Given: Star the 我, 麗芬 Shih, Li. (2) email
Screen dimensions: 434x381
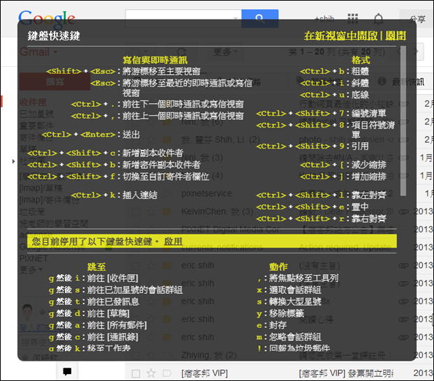Looking at the screenshot, I should [151, 140].
